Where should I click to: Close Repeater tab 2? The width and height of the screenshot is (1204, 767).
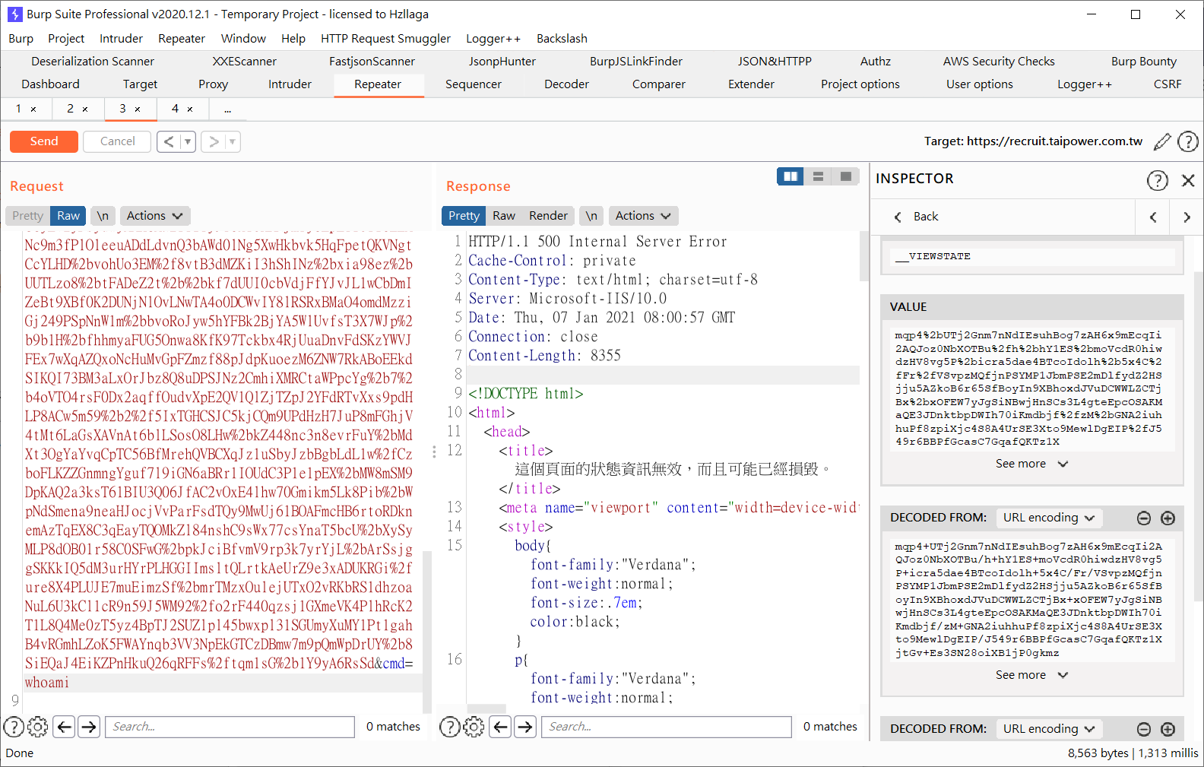(85, 109)
